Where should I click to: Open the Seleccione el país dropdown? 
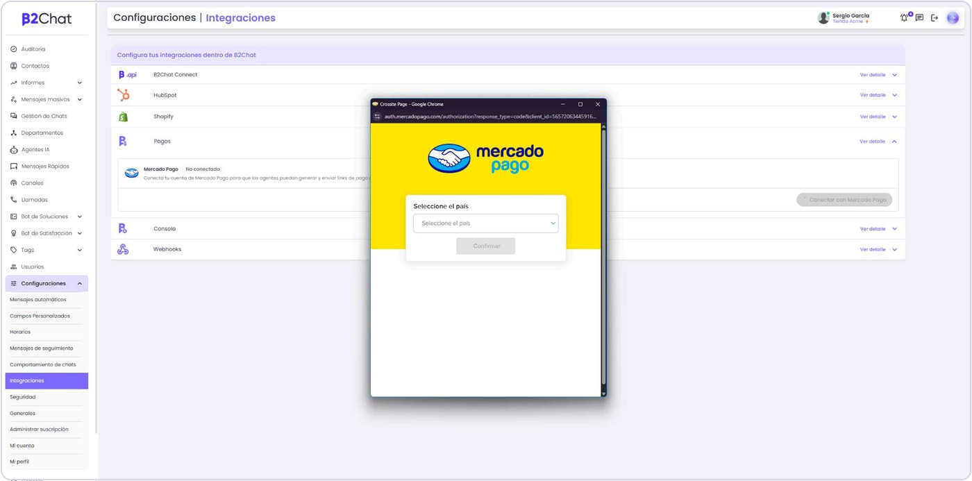[x=486, y=223]
